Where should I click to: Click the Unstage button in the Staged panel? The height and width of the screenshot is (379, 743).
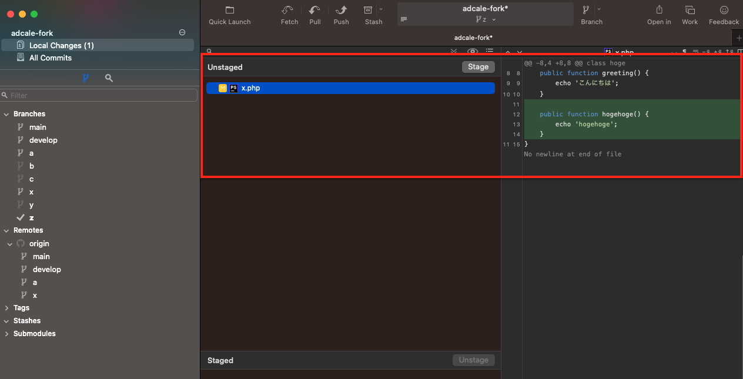point(473,360)
